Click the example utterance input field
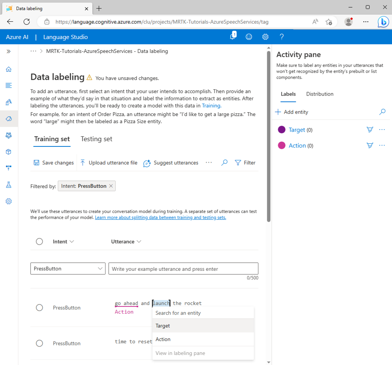This screenshot has height=365, width=392. pyautogui.click(x=183, y=268)
